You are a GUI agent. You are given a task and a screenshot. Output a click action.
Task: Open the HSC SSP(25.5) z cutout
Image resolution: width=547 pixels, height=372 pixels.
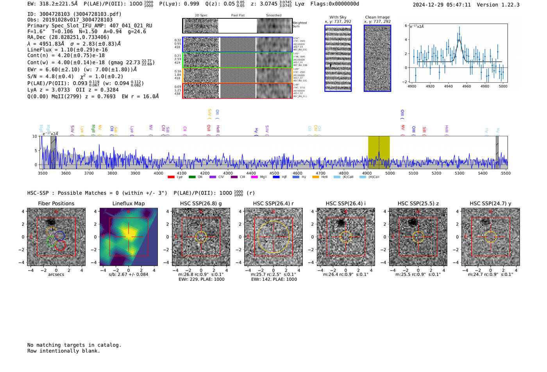418,237
